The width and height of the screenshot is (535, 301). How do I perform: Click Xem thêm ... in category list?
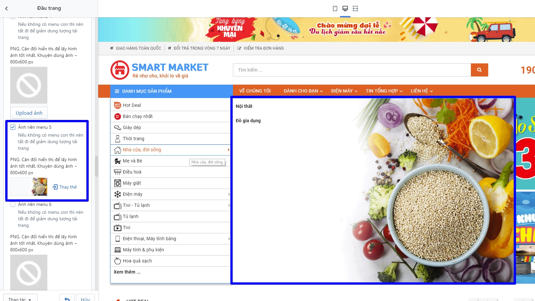point(127,272)
